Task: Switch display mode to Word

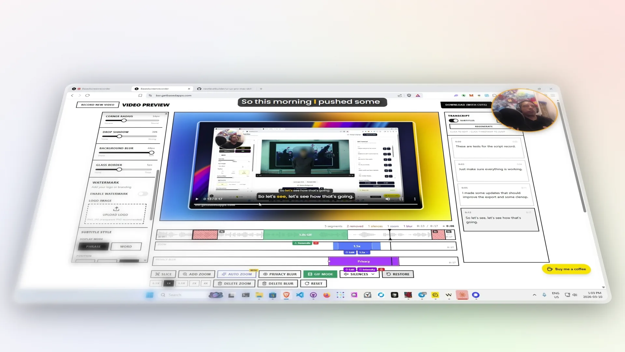Action: click(x=126, y=246)
